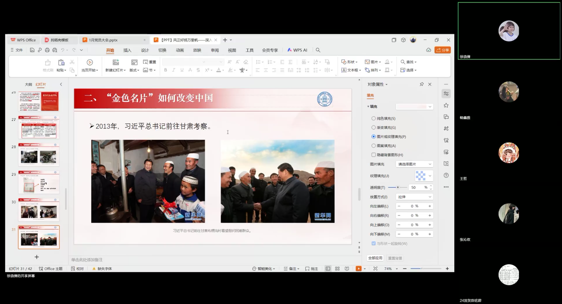Click the add slide plus icon below thumbnails
The image size is (562, 304).
click(x=37, y=257)
